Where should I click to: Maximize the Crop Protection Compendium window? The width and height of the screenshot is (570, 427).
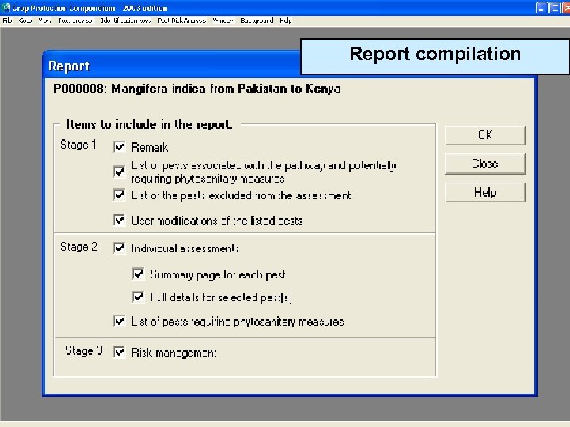pyautogui.click(x=555, y=8)
